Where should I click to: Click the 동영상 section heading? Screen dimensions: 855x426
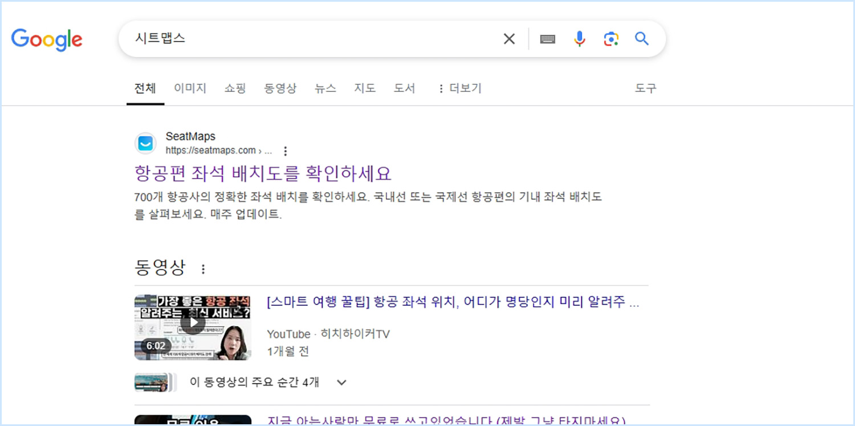(x=160, y=268)
